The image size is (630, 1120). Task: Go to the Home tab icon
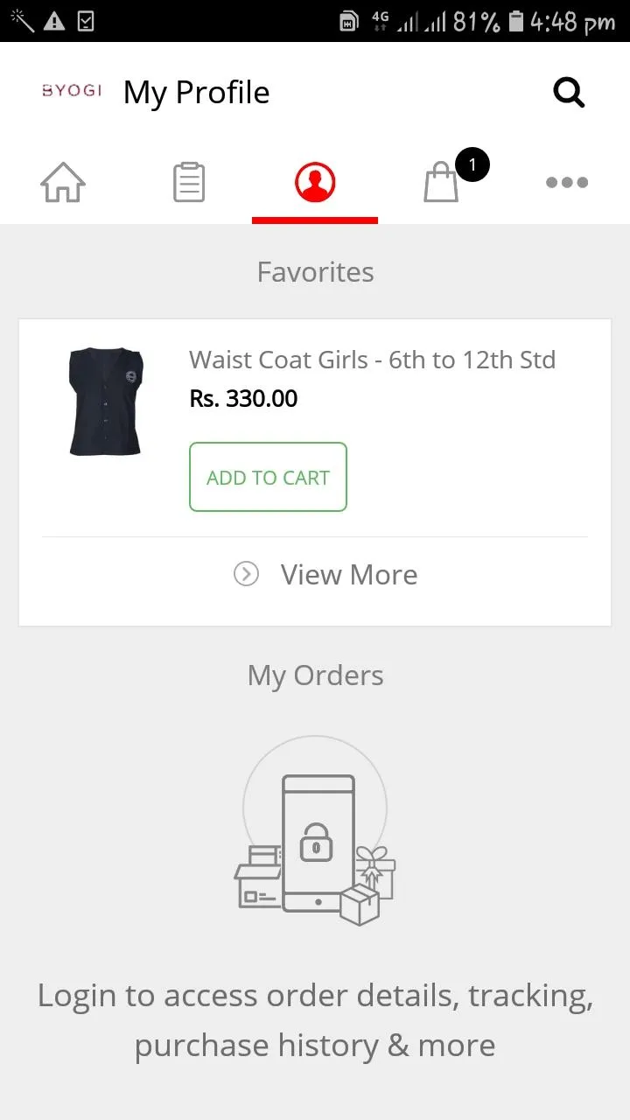click(x=63, y=182)
